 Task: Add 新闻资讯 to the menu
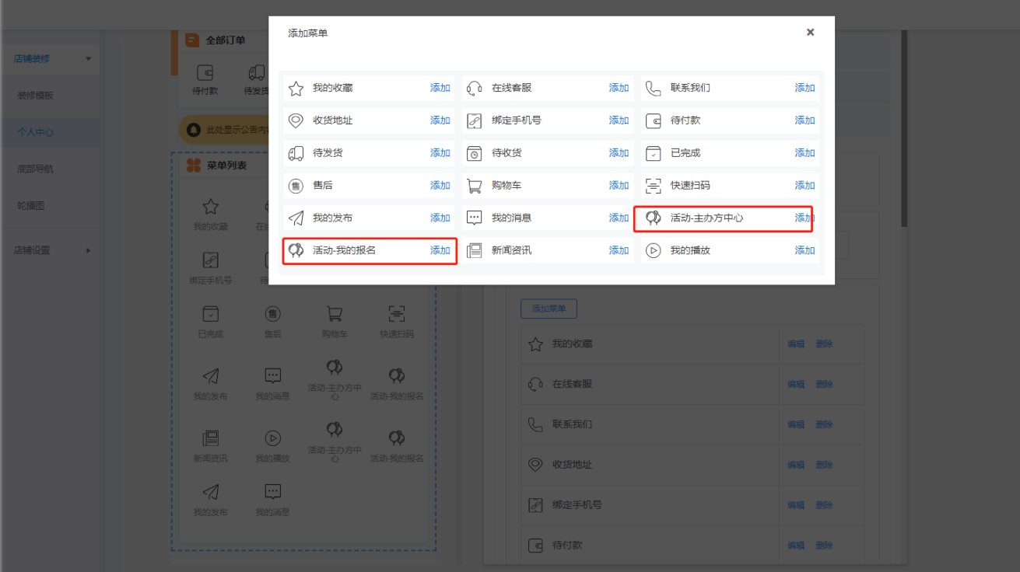point(619,250)
